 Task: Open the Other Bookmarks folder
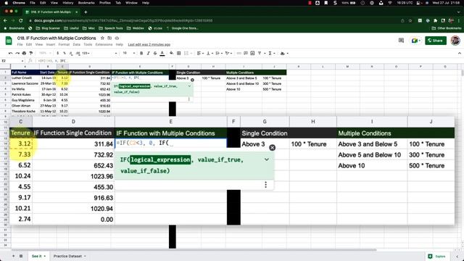coord(447,28)
